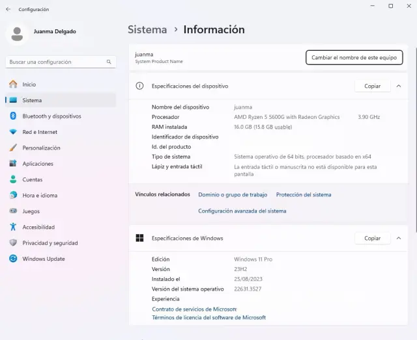Image resolution: width=417 pixels, height=340 pixels.
Task: Collapse Especificaciones del dispositivo section
Action: pyautogui.click(x=398, y=86)
